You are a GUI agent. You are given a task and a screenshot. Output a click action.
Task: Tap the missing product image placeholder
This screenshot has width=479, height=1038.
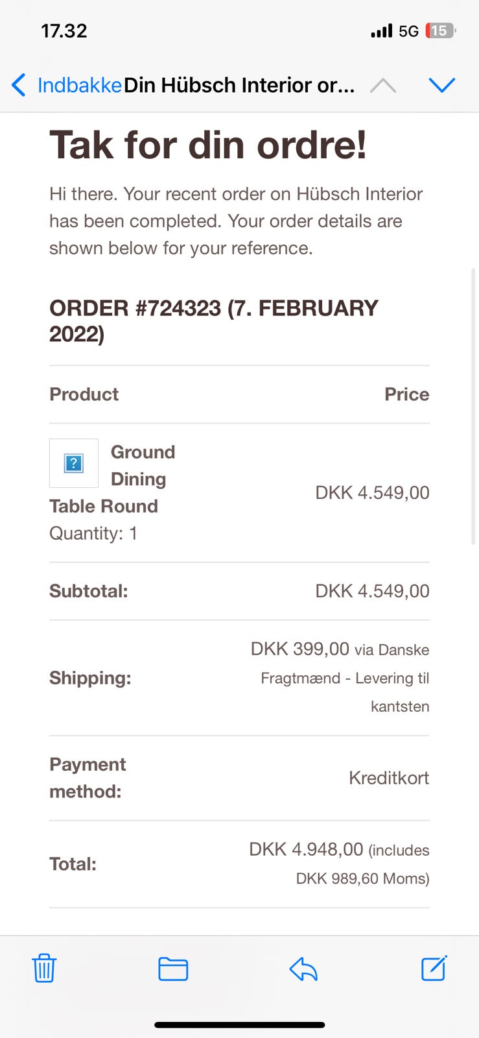click(74, 463)
